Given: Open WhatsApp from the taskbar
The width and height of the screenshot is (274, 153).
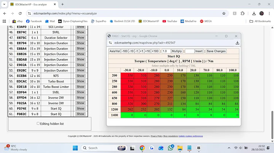Looking at the screenshot, I should (170, 148).
